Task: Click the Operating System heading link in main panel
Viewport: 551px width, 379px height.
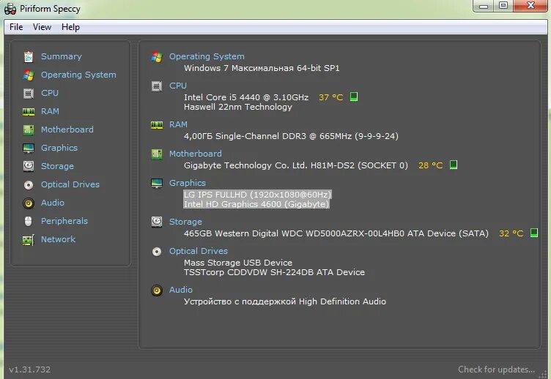Action: [x=207, y=56]
